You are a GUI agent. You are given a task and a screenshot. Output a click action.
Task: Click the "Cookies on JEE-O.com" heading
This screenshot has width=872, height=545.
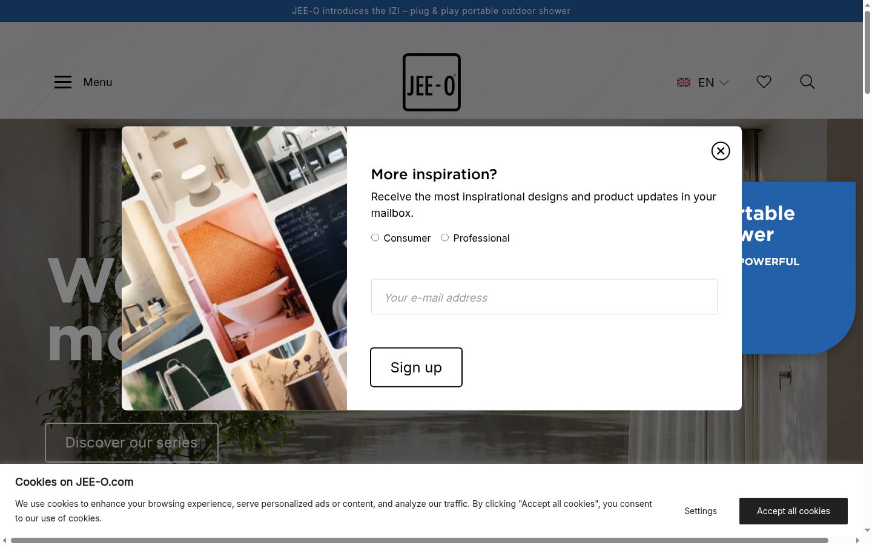[x=74, y=482]
